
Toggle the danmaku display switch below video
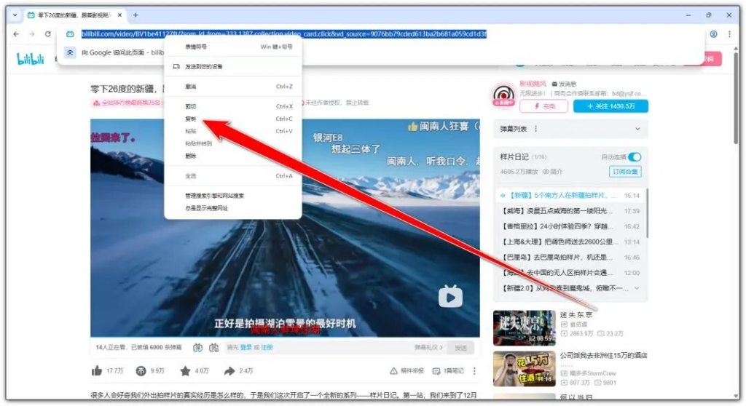[199, 348]
